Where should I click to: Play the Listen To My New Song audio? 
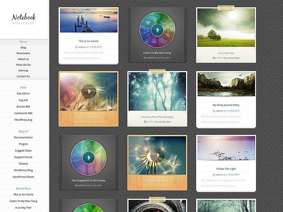(157, 30)
